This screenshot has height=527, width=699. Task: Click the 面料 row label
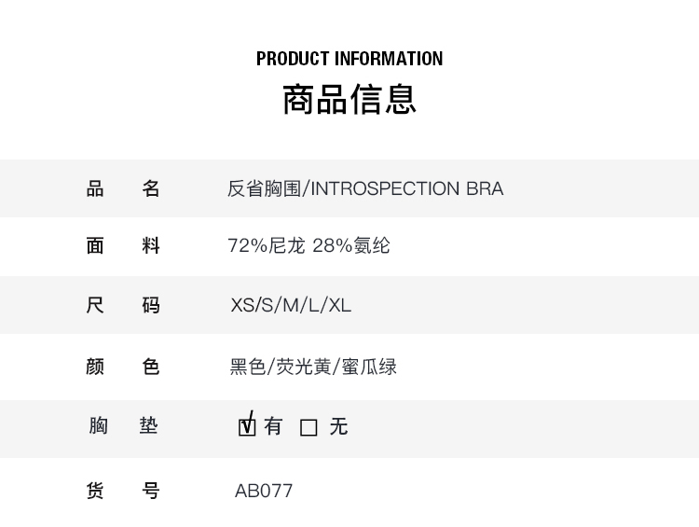pyautogui.click(x=123, y=245)
